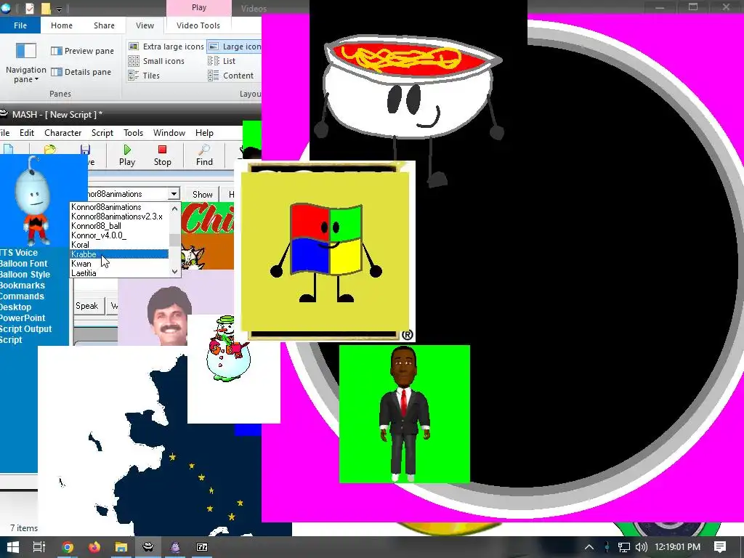The width and height of the screenshot is (744, 558).
Task: Click the Play toolbar button in MASH
Action: (x=126, y=155)
